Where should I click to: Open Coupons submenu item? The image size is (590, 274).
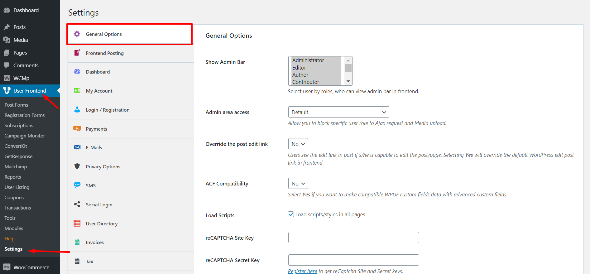pos(14,198)
